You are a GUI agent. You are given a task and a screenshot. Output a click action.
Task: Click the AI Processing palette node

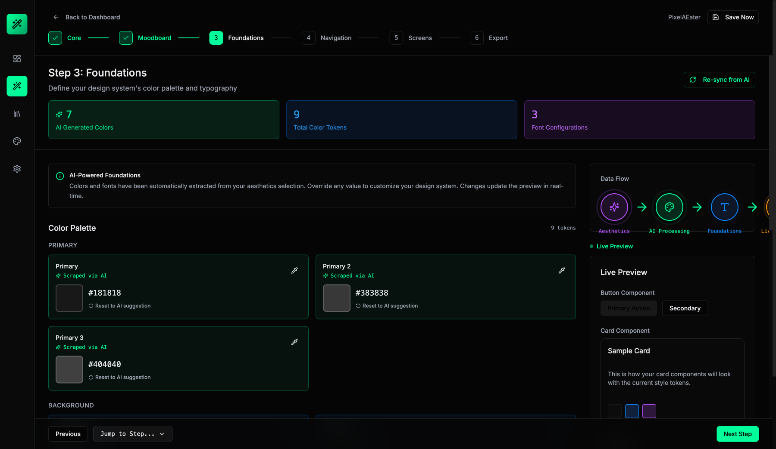tap(670, 207)
